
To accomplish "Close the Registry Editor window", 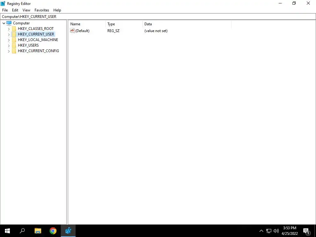I will 308,3.
